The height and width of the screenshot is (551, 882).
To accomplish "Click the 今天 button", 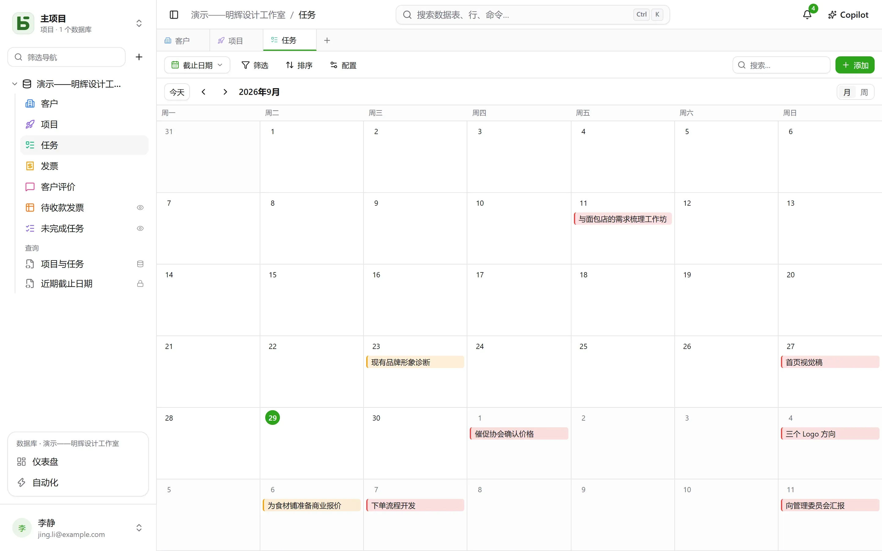I will click(x=177, y=92).
